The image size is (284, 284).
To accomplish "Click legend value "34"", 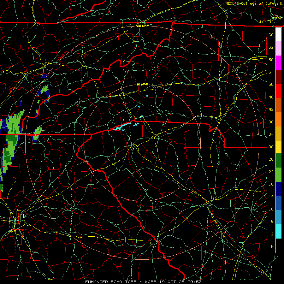I will [271, 134].
